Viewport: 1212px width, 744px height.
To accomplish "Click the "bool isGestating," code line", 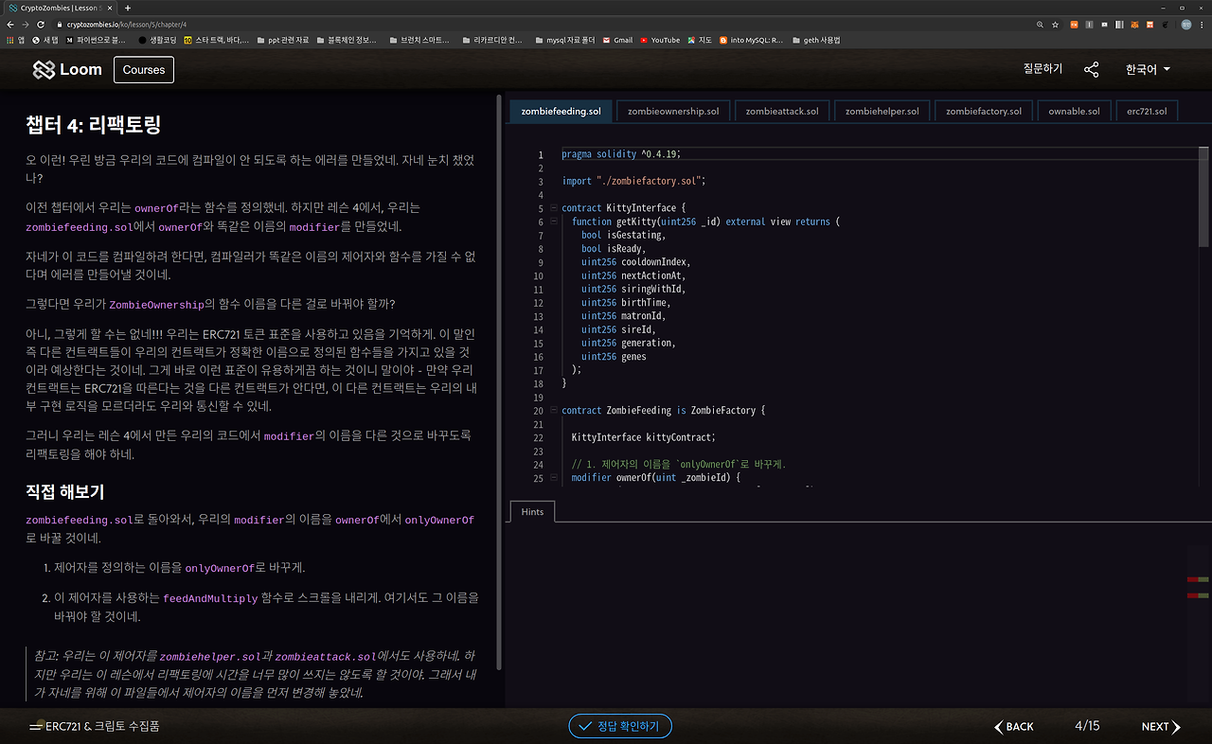I will (x=623, y=235).
